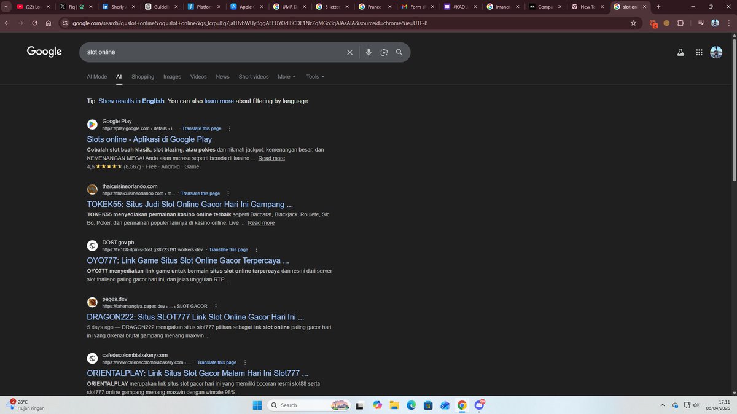Show results in English link
The height and width of the screenshot is (414, 737).
click(131, 101)
